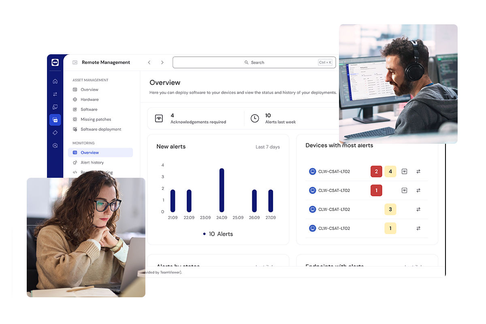Click the Ctrl + K shortcut badge
Viewport: 486px width, 324px height.
pos(325,62)
